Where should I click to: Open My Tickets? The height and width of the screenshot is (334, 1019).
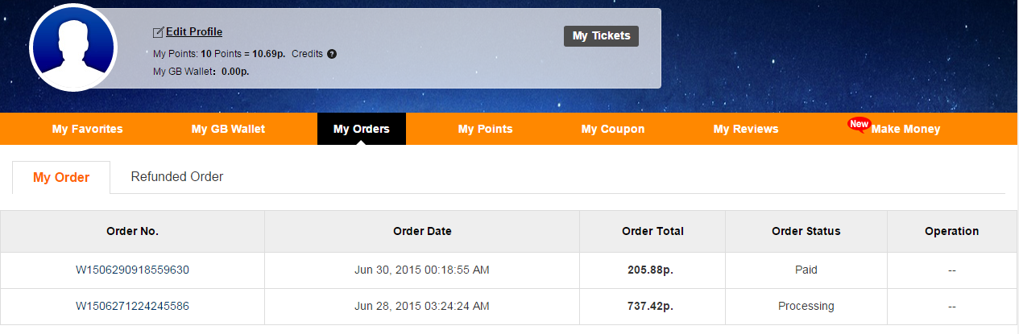(601, 36)
